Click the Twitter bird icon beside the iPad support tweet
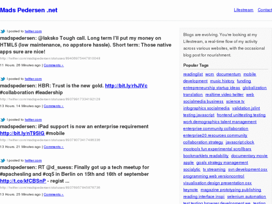Image resolution: width=272 pixels, height=204 pixels. pyautogui.click(x=3, y=120)
